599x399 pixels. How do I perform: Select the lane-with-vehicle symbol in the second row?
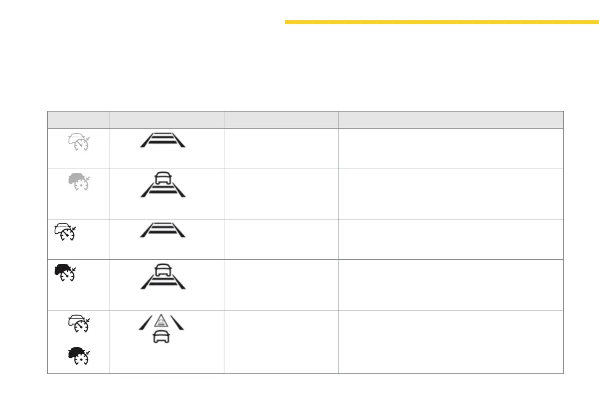point(162,184)
